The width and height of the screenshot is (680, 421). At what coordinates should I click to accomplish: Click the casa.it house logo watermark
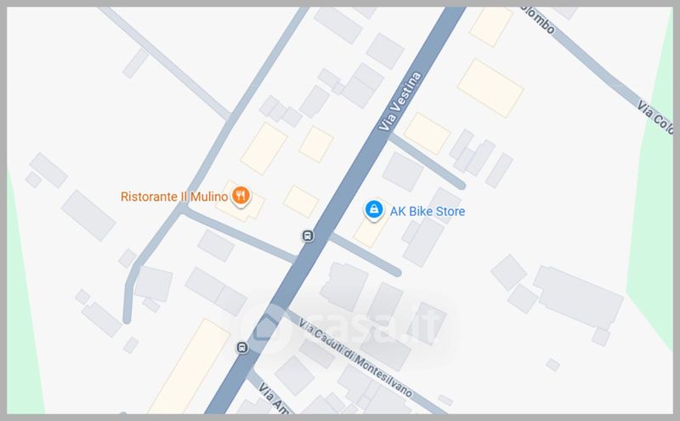265,328
